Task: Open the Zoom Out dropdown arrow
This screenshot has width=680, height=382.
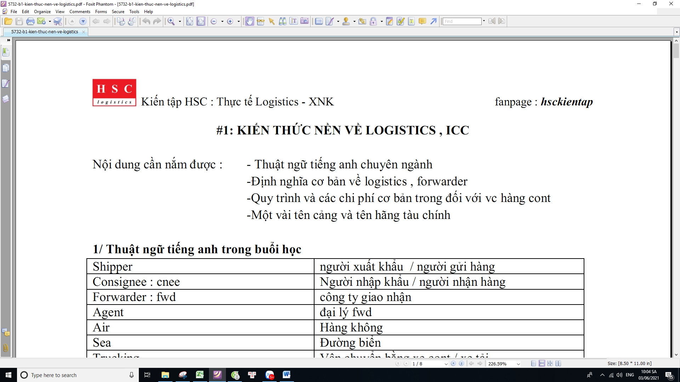Action: pos(222,22)
